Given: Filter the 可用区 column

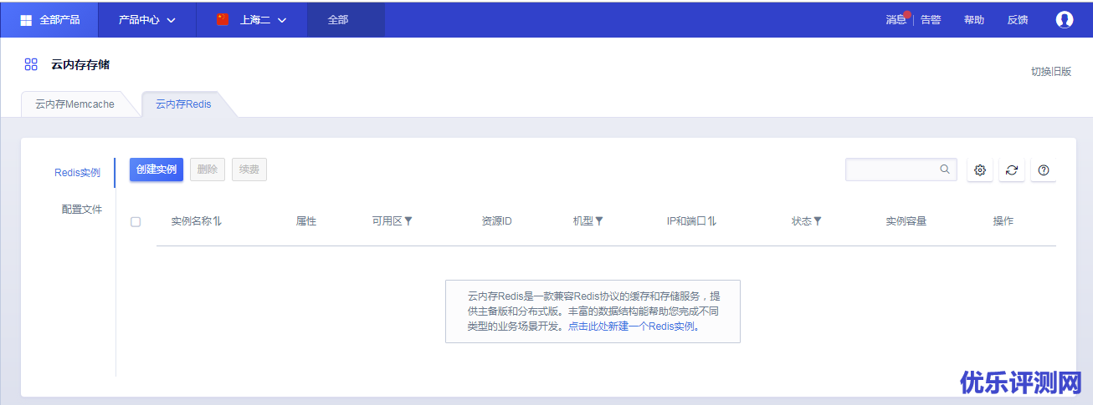Looking at the screenshot, I should click(408, 221).
